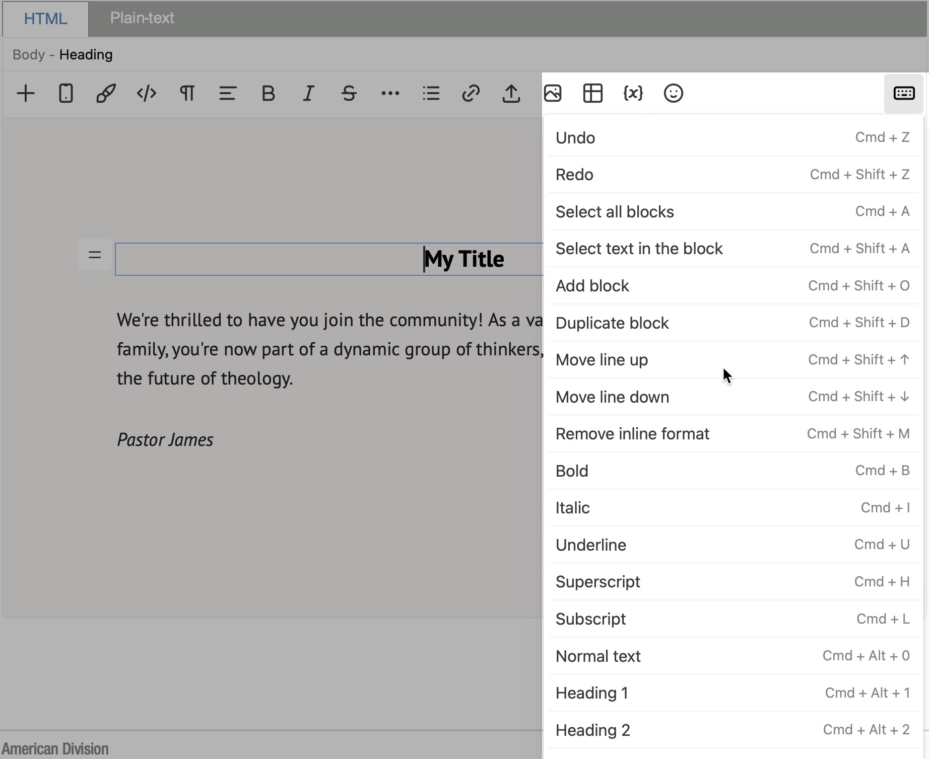
Task: Choose Select text in the block
Action: pyautogui.click(x=734, y=249)
